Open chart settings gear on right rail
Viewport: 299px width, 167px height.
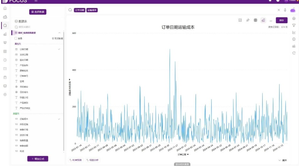click(x=294, y=18)
